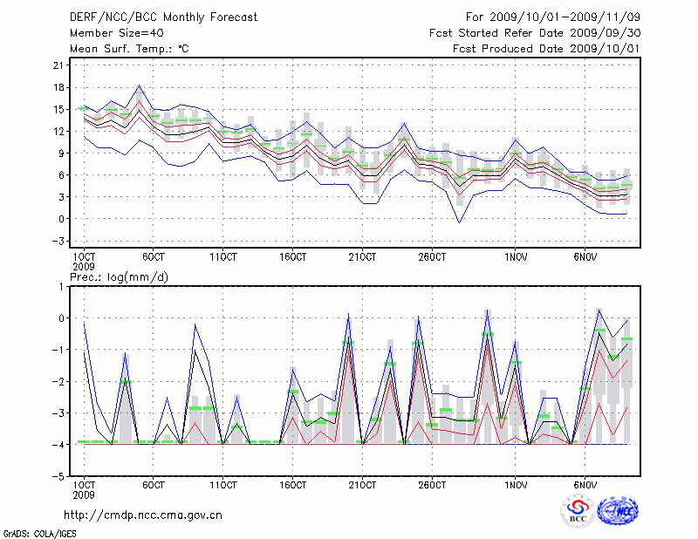
Task: Click 11OCT on the temperature chart axis
Action: (223, 257)
